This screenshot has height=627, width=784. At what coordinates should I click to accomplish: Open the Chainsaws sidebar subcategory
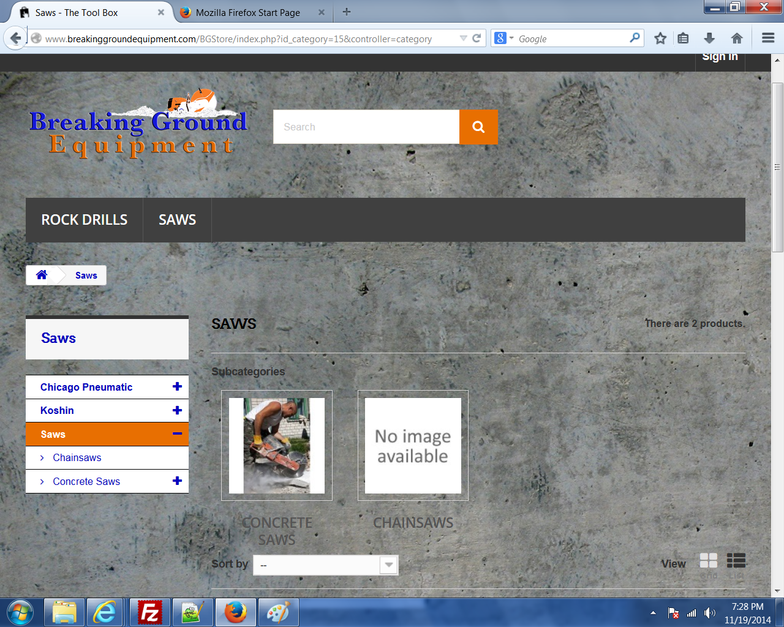[x=77, y=457]
